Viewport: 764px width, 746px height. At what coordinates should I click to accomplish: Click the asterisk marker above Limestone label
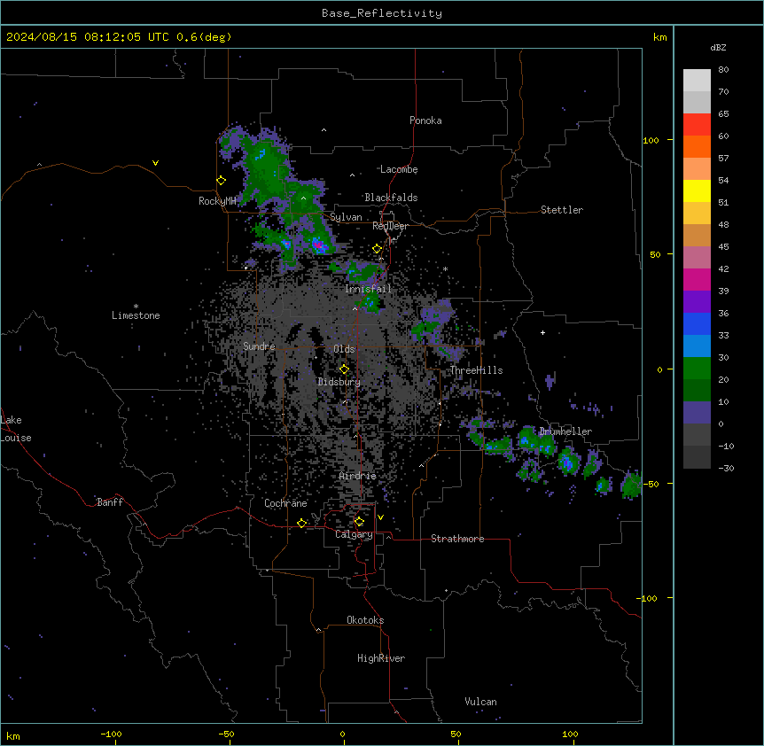[136, 307]
